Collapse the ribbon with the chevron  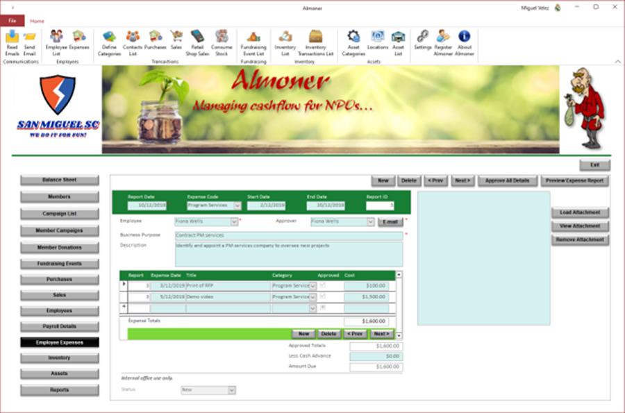(x=617, y=61)
